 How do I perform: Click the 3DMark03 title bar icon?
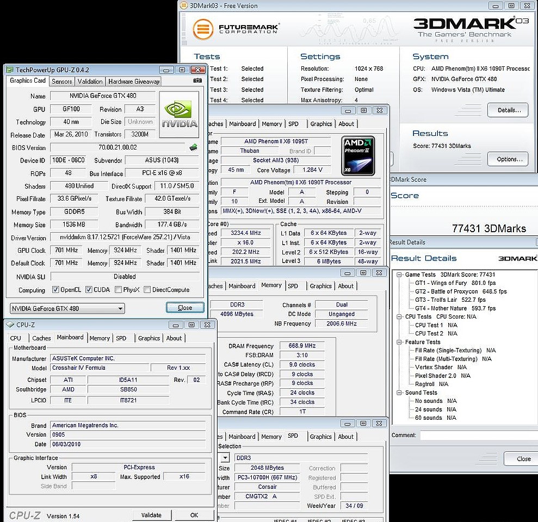pyautogui.click(x=184, y=5)
